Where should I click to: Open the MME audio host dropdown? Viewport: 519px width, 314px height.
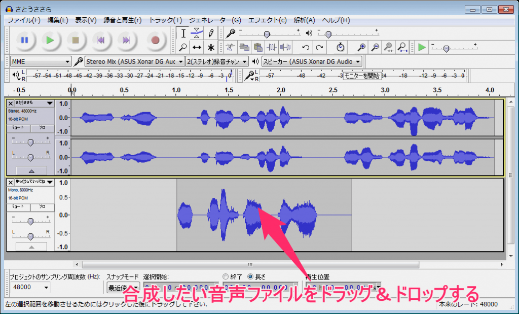point(41,61)
